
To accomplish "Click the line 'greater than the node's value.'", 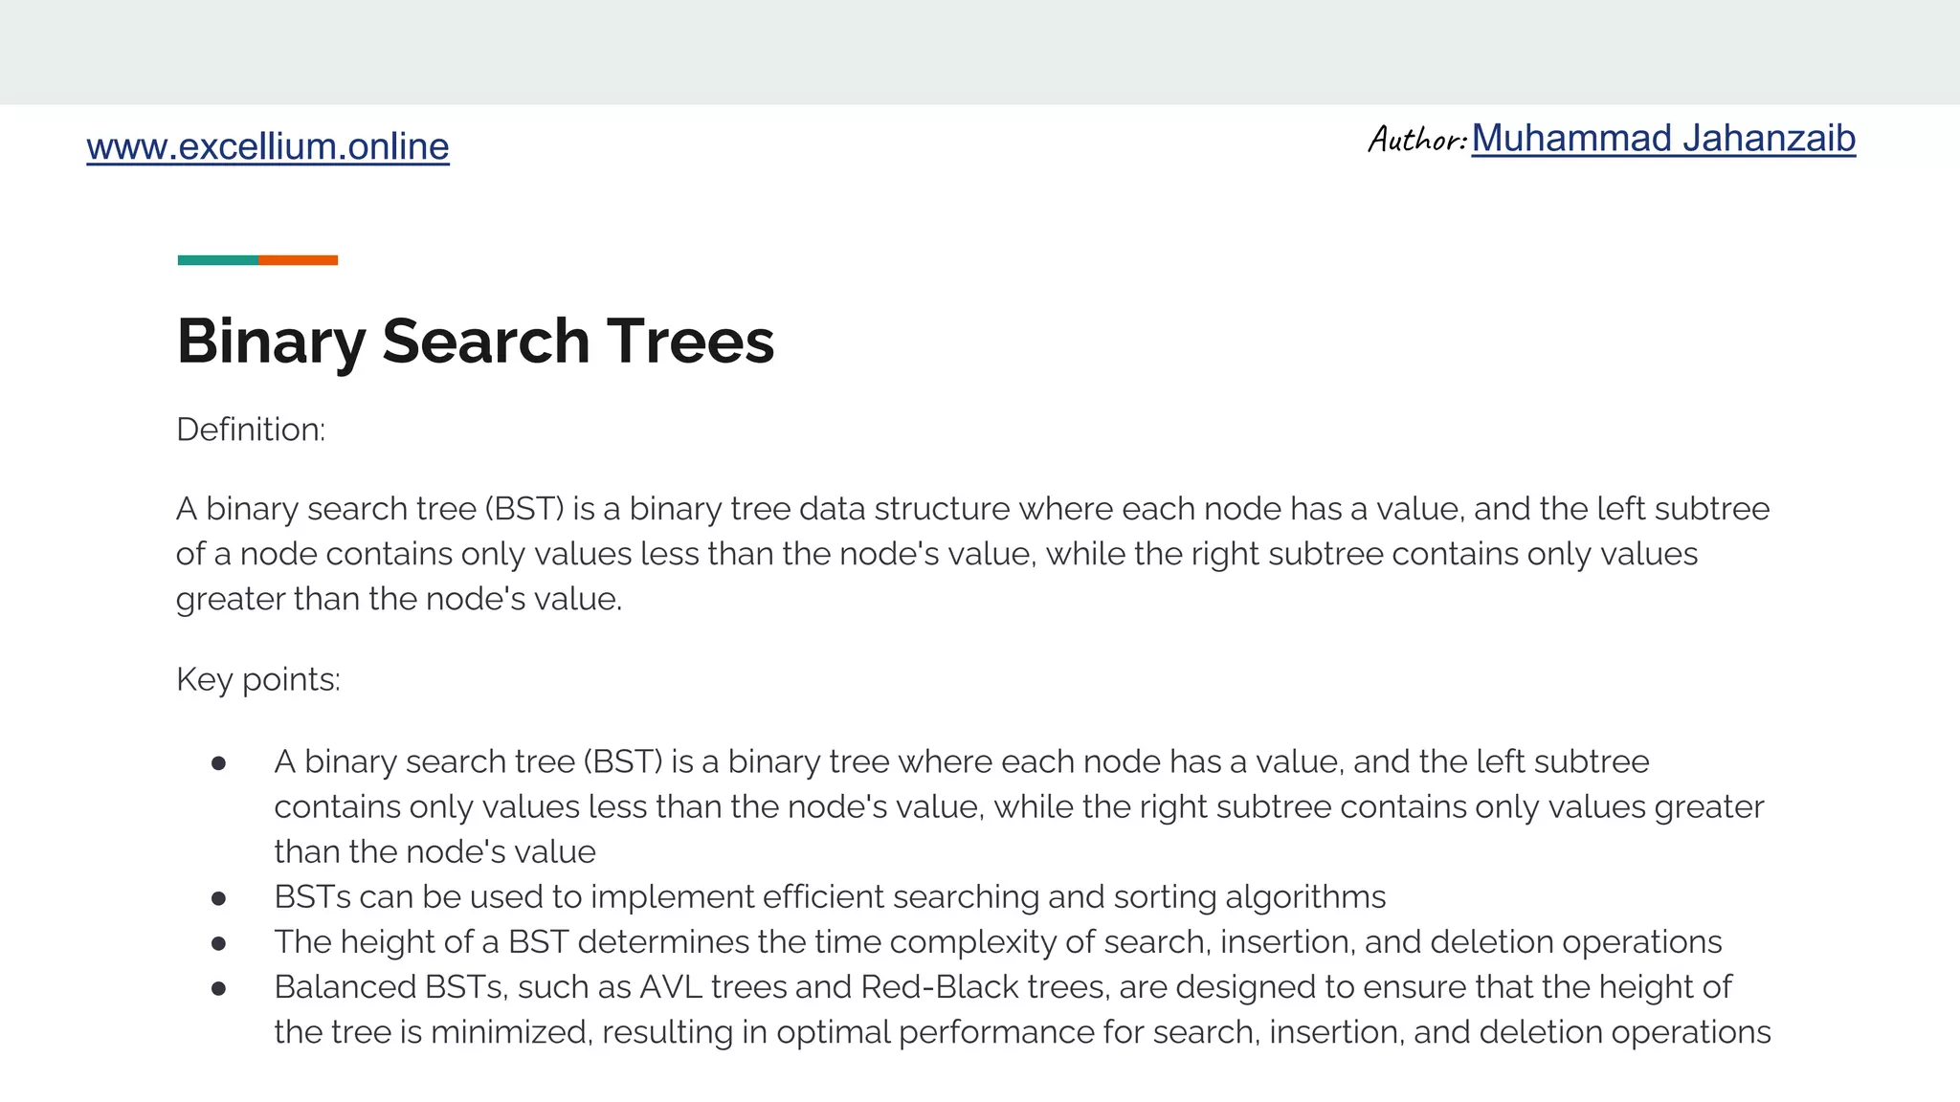I will coord(399,599).
